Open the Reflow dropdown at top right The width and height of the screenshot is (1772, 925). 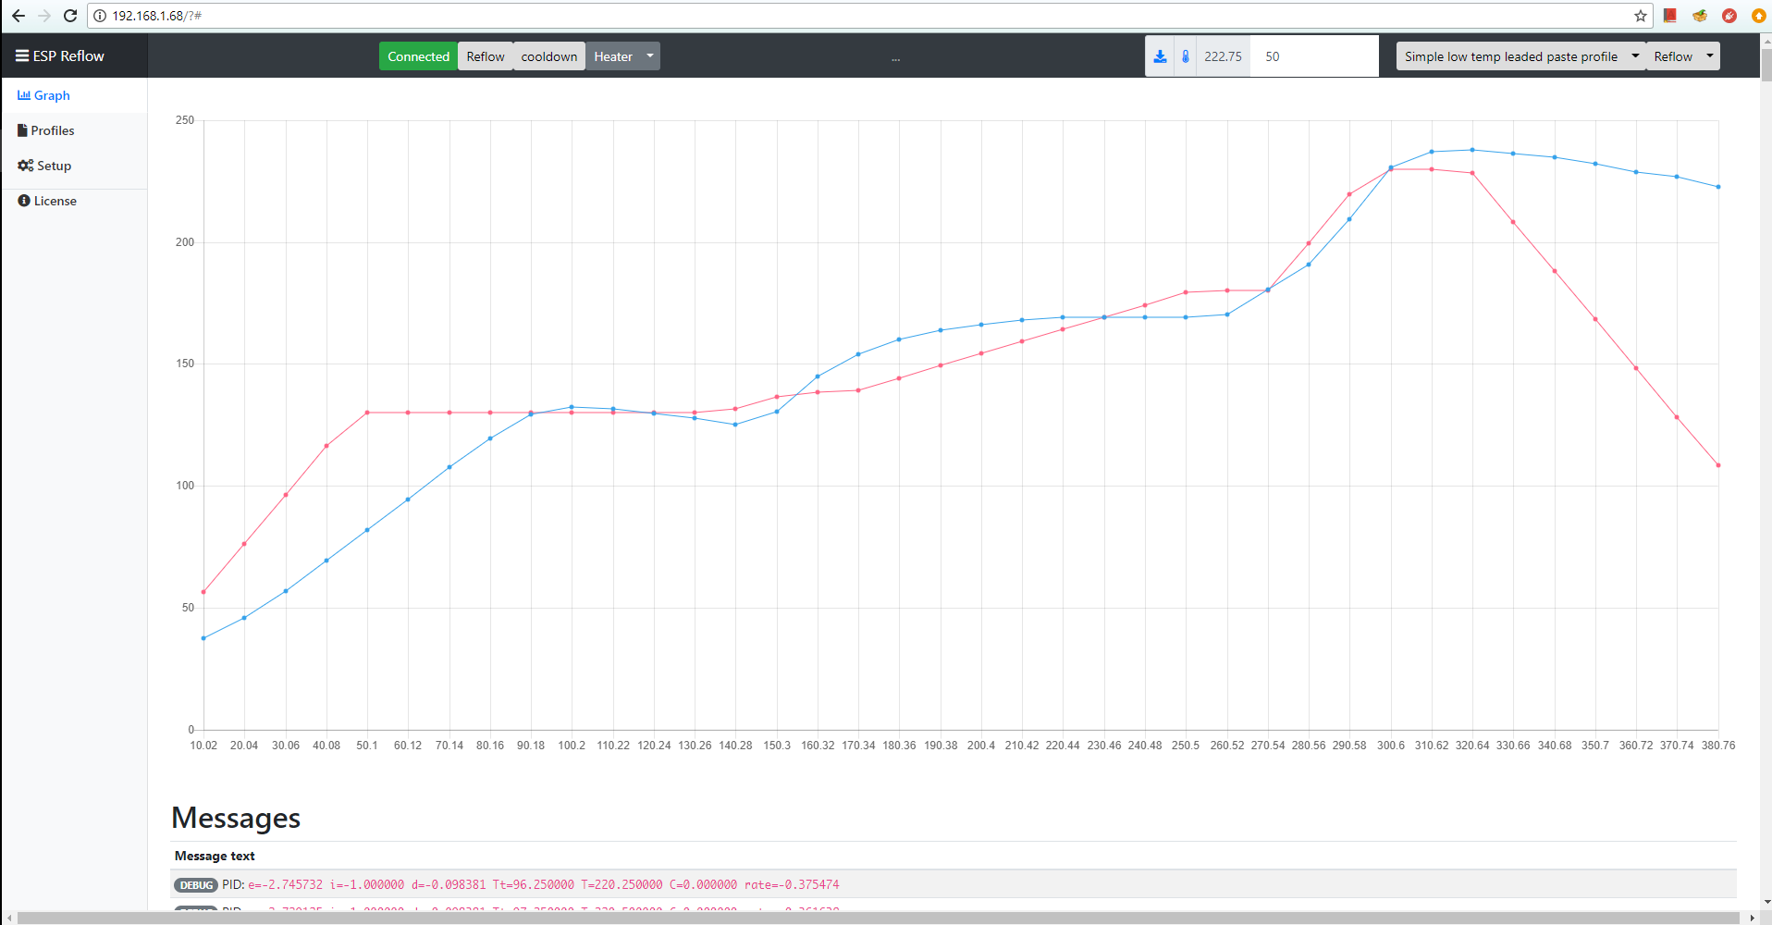pos(1681,55)
